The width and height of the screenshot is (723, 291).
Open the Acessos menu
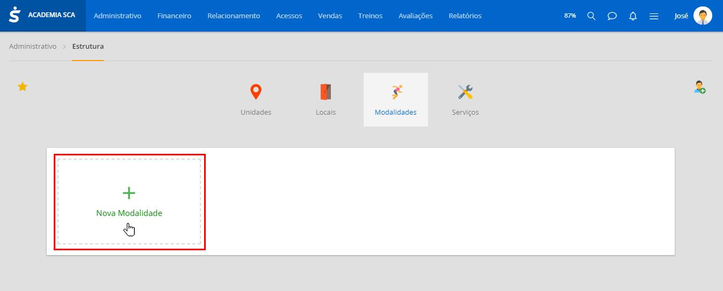(x=289, y=16)
